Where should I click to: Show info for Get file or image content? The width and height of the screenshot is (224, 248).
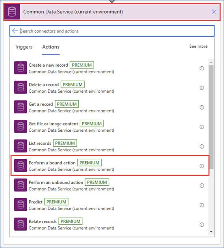(x=202, y=127)
